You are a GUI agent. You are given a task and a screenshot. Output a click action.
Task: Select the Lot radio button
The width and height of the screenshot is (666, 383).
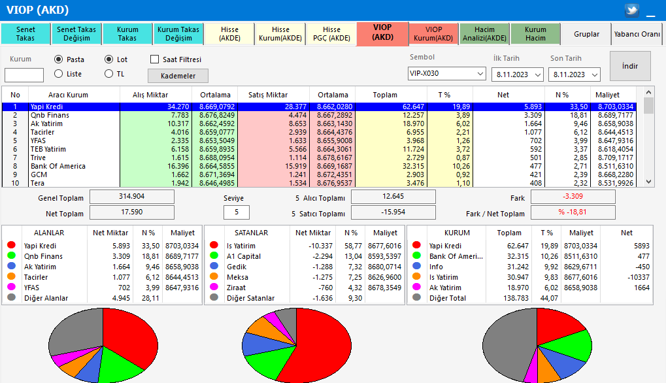point(108,59)
